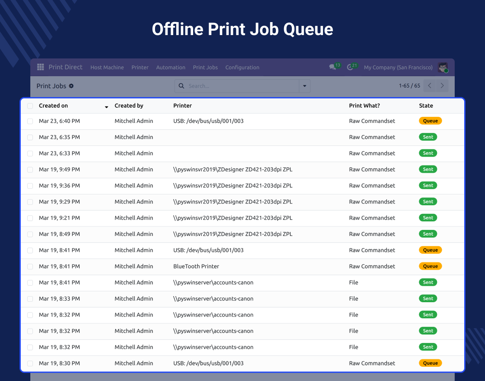Toggle sort arrow on Created on column
This screenshot has height=381, width=485.
[x=107, y=107]
